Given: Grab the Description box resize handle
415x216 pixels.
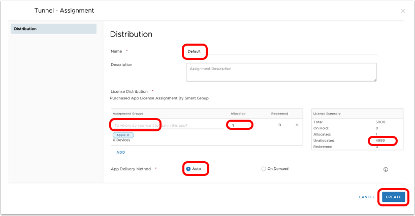Looking at the screenshot, I should pos(374,79).
